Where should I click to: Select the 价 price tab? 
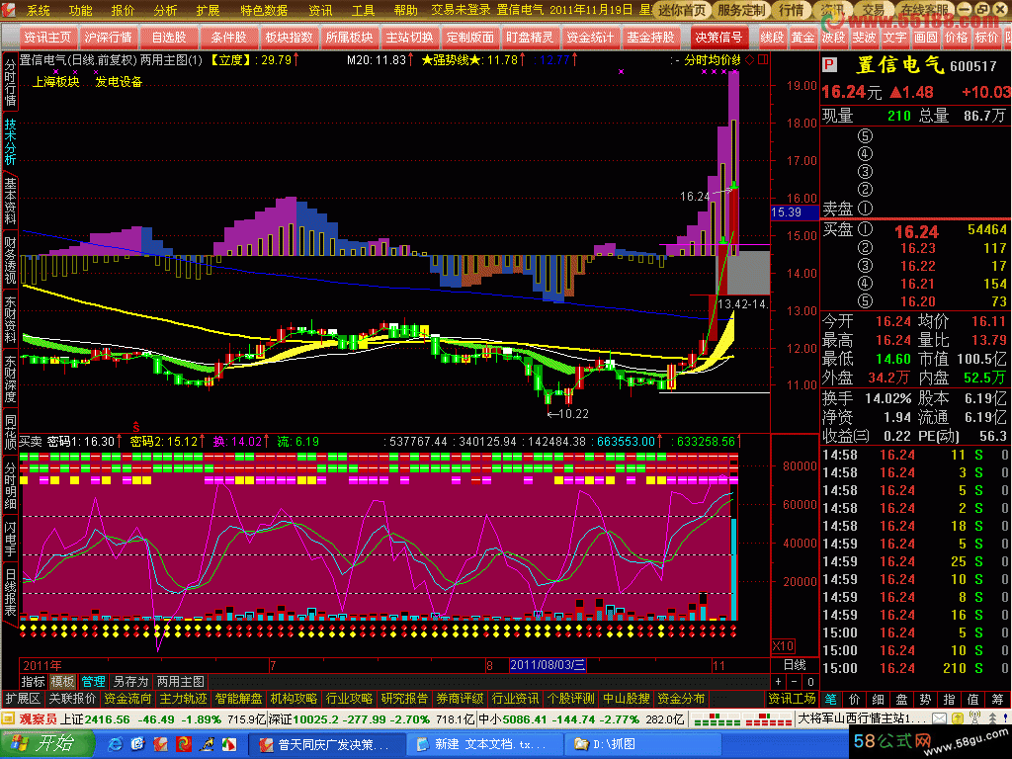[x=854, y=699]
